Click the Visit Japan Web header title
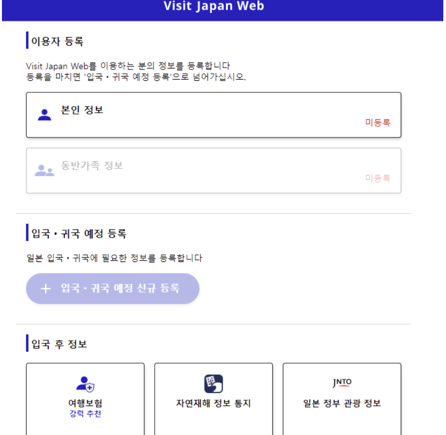Image resolution: width=446 pixels, height=435 pixels. [x=214, y=6]
